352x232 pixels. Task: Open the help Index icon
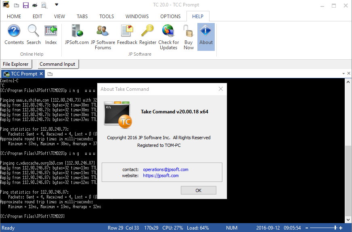click(x=51, y=31)
